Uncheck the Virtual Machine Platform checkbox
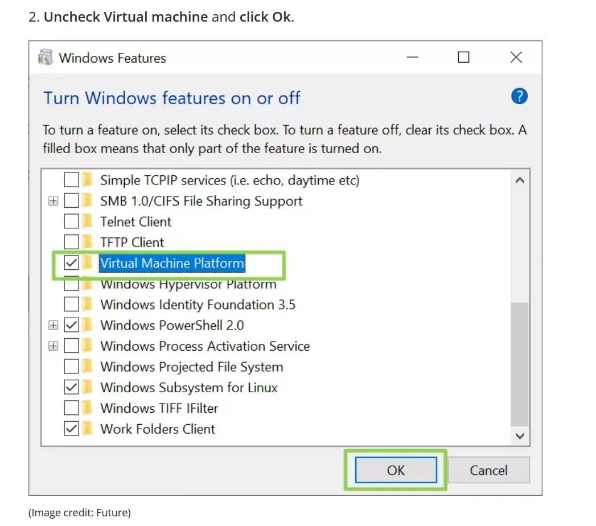596x526 pixels. (x=72, y=262)
